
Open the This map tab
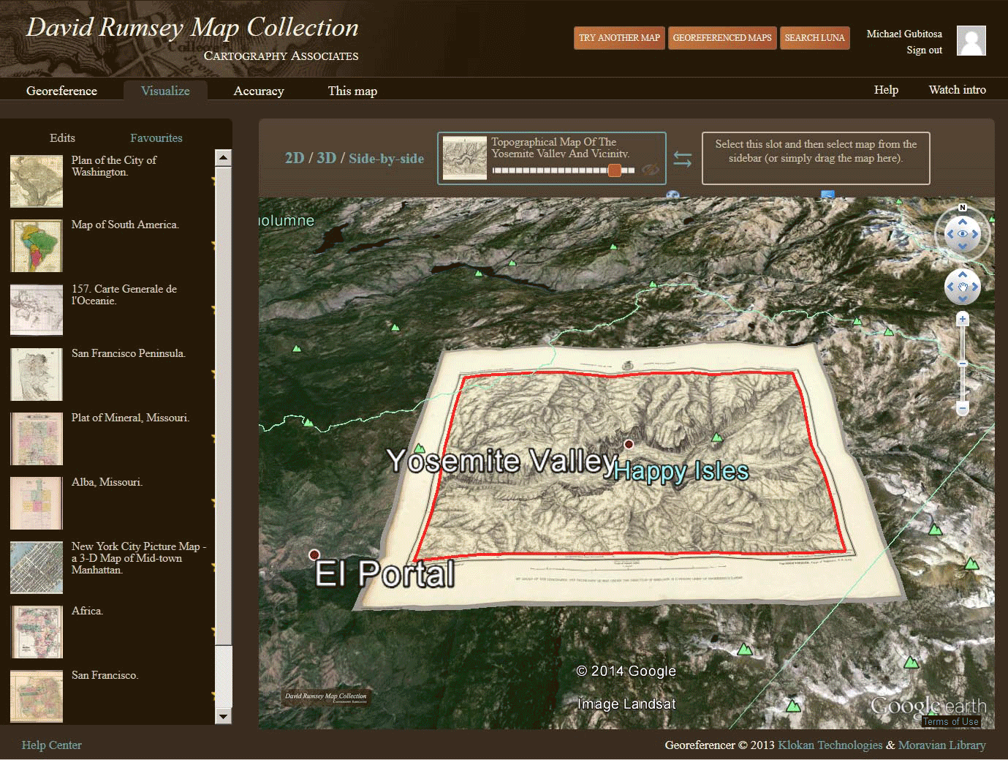[352, 91]
